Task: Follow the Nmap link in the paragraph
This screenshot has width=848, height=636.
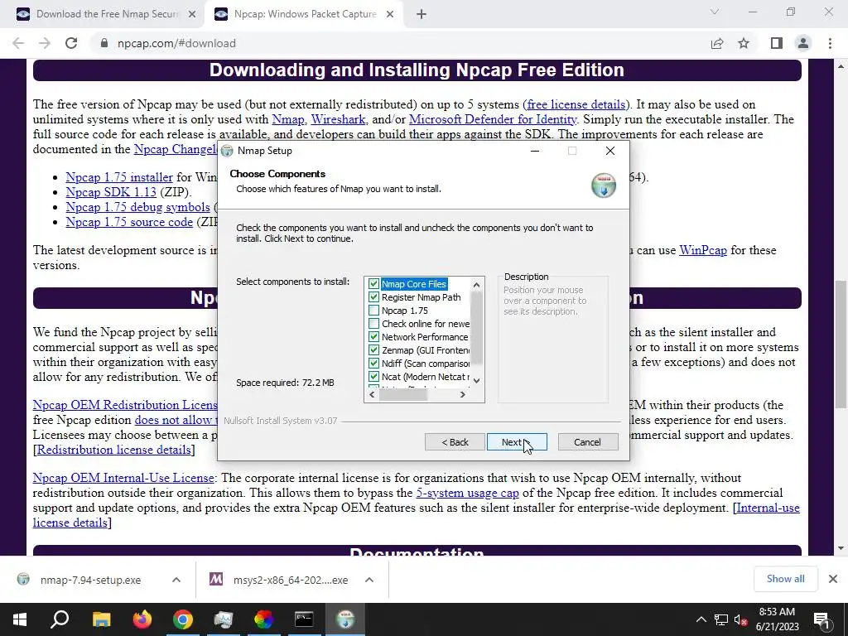Action: (x=287, y=119)
